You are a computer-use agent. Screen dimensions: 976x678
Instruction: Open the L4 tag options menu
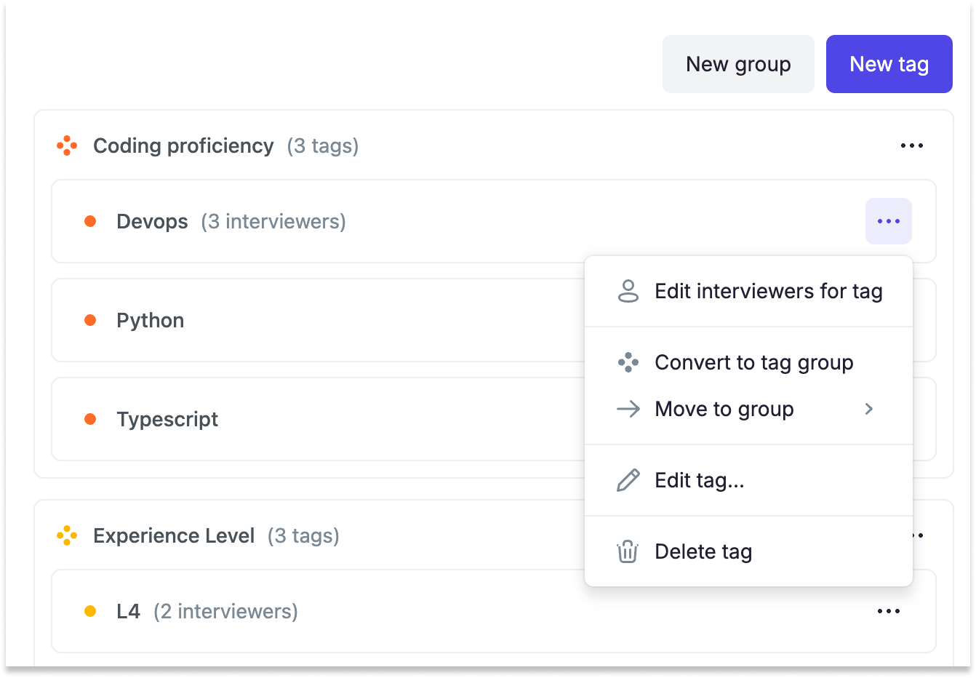pos(889,611)
